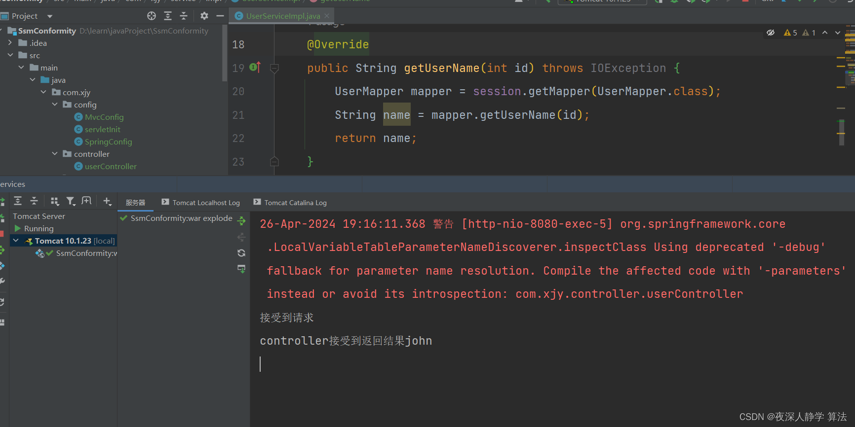Click the greyed undeploy arrow icon
Viewport: 855px width, 427px height.
(x=241, y=237)
